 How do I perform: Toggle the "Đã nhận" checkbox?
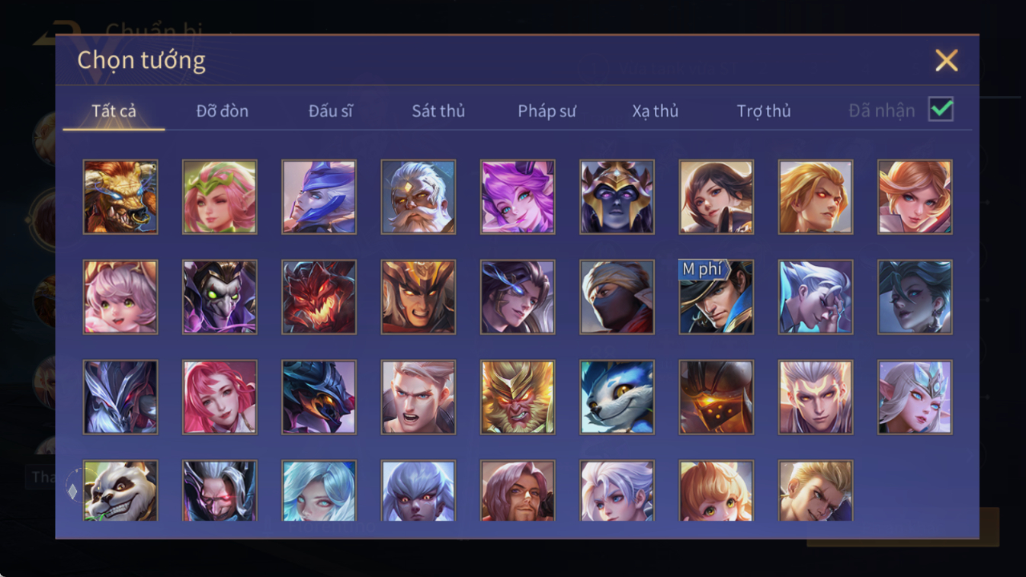[x=941, y=110]
